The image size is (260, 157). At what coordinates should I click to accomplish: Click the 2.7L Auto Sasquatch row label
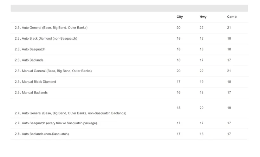(x=56, y=123)
